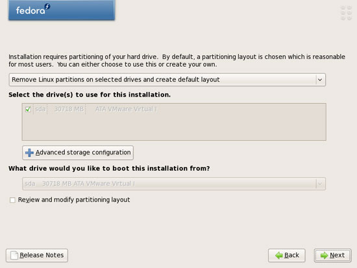357x268 pixels.
Task: Click the ATA VMware Virtual drive model text
Action: pyautogui.click(x=126, y=109)
